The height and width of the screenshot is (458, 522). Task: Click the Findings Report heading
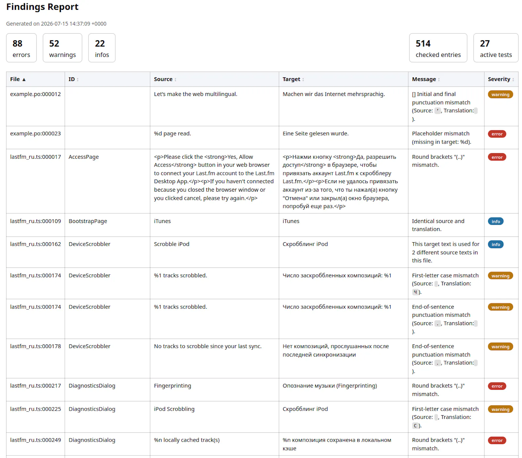pos(42,7)
